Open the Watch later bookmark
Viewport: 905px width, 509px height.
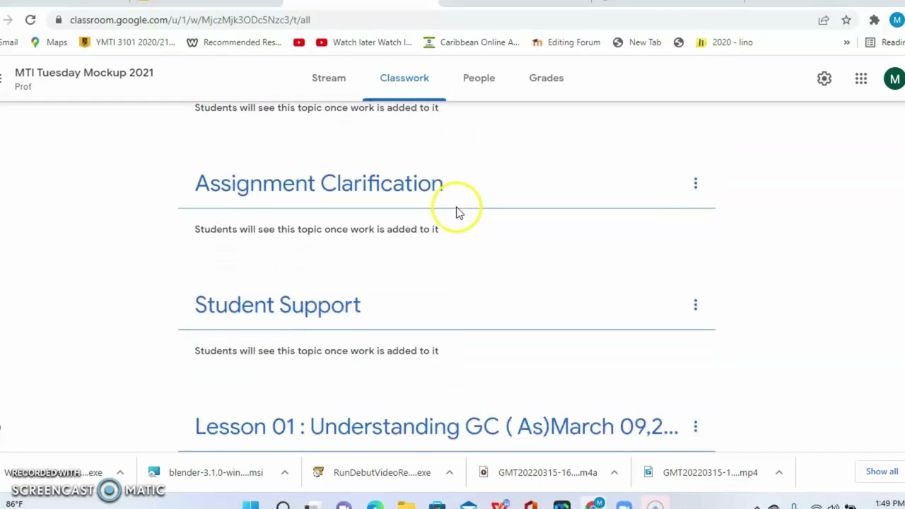pos(364,42)
